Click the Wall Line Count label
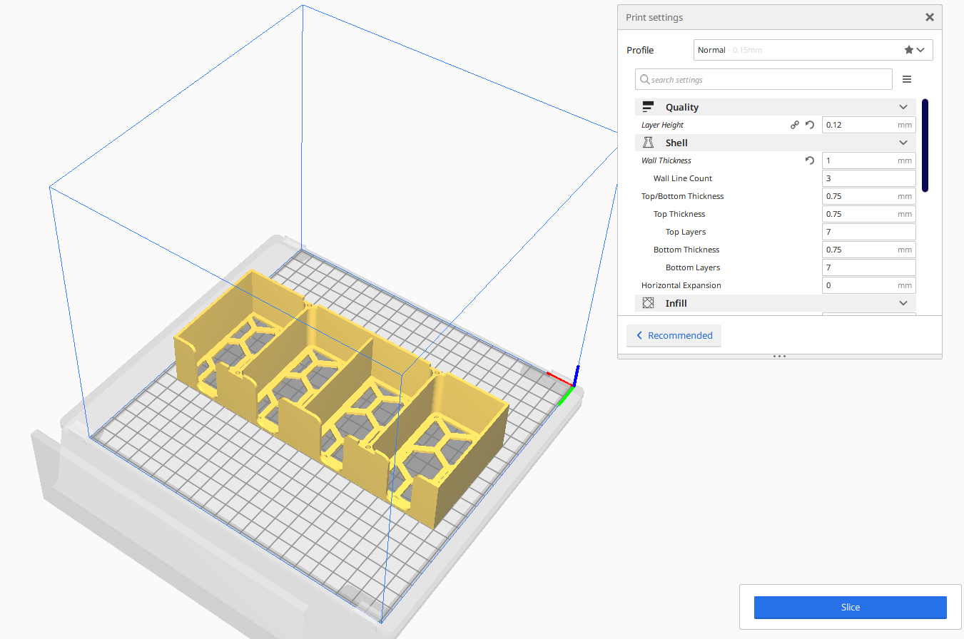The width and height of the screenshot is (964, 639). [683, 178]
